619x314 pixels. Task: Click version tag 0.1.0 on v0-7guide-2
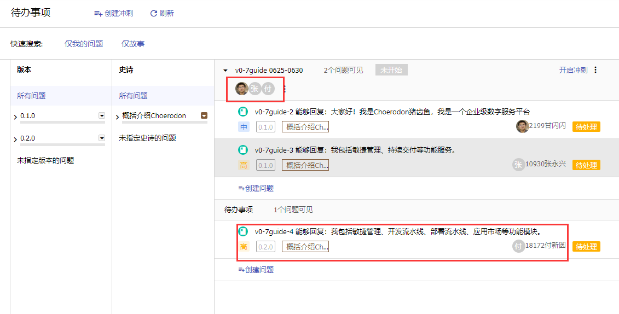265,127
